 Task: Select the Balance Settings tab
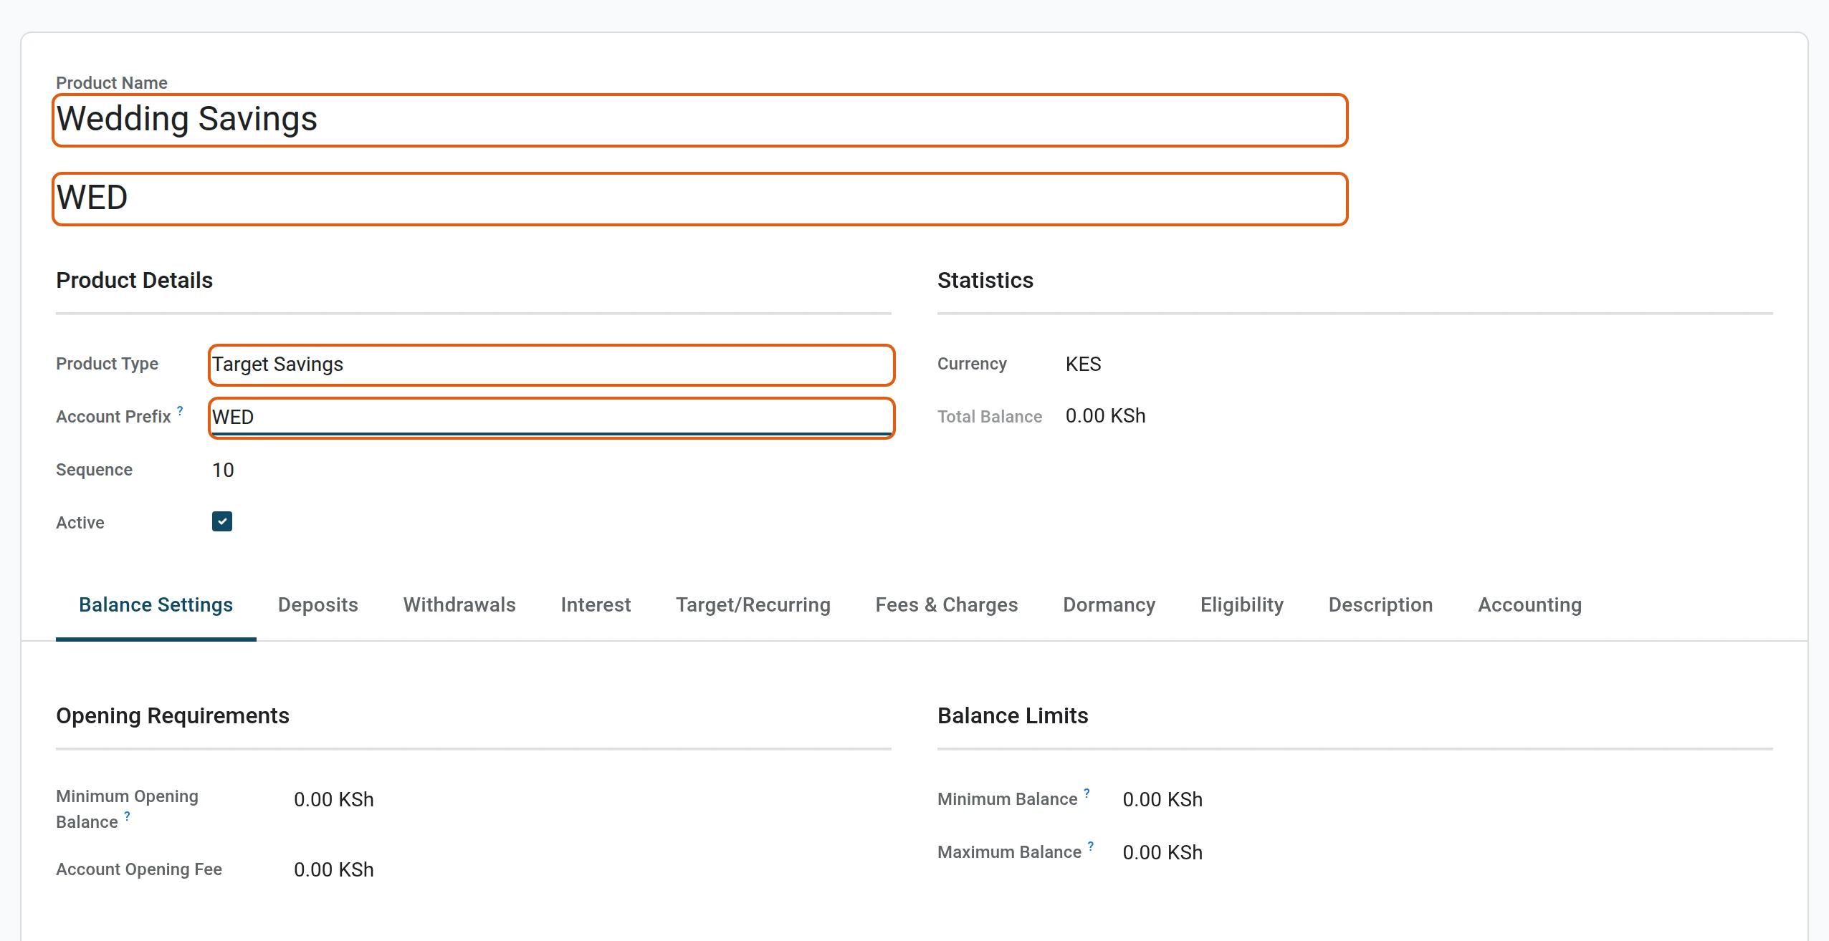tap(156, 605)
